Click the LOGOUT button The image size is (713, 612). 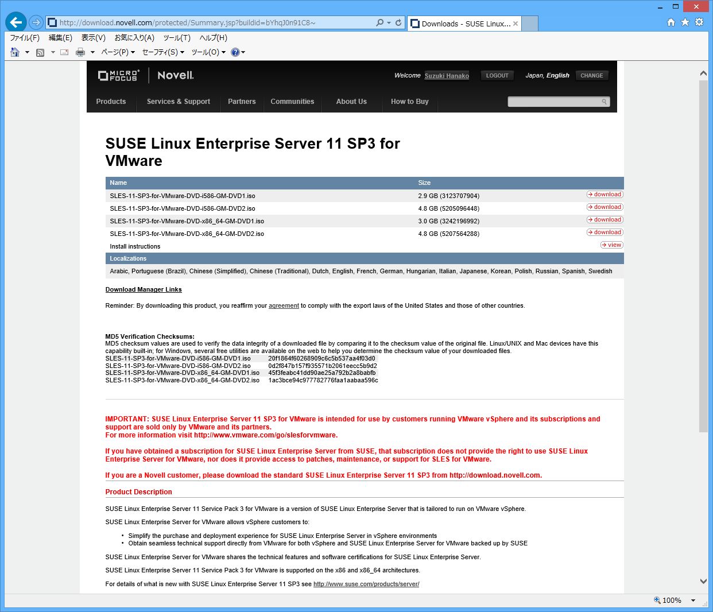[x=497, y=75]
